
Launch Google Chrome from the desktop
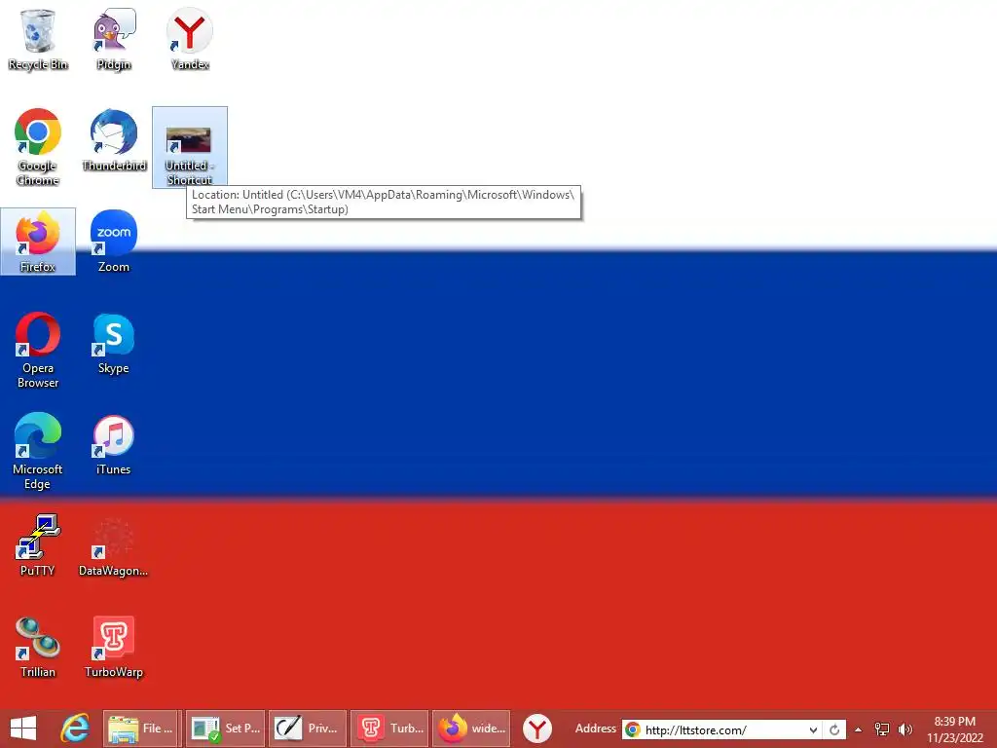[x=38, y=147]
